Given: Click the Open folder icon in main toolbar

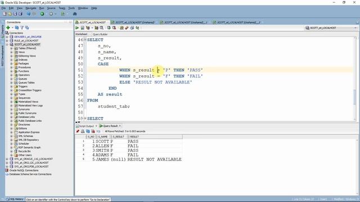Looking at the screenshot, I should pyautogui.click(x=10, y=14).
